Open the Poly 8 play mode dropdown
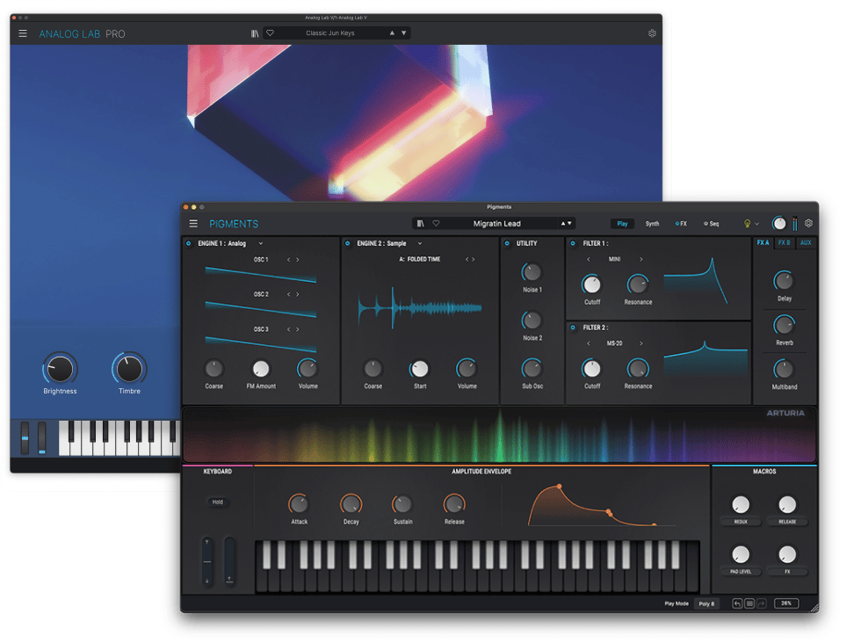 coord(706,603)
